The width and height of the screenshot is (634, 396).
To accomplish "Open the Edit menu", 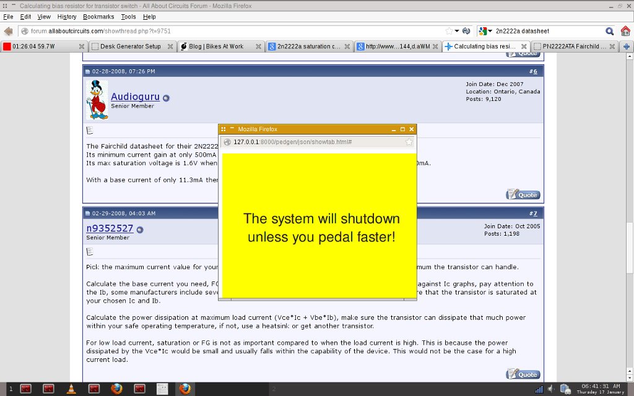I will [x=25, y=17].
